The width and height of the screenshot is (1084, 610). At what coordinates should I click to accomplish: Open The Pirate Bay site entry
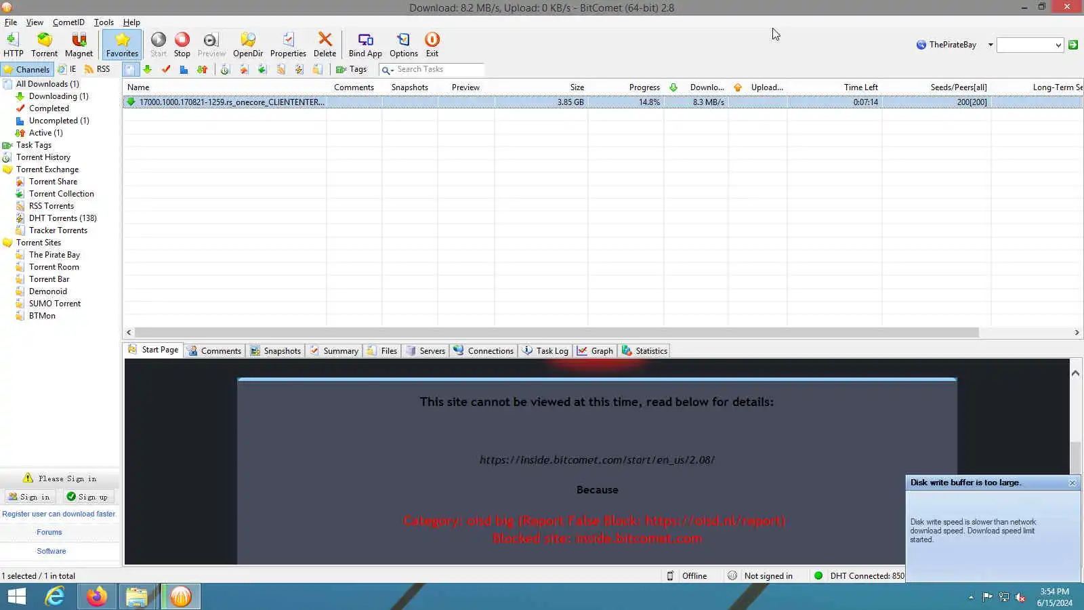(54, 255)
